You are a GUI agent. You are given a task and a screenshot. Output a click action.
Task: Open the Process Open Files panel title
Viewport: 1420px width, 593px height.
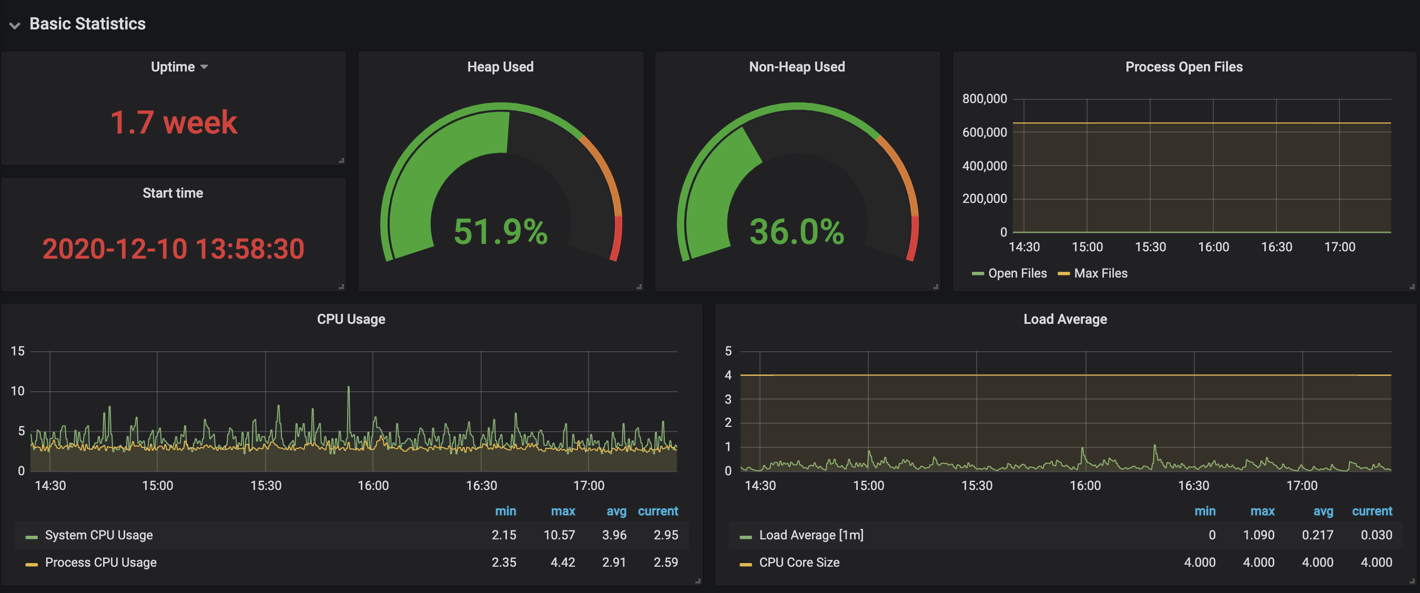tap(1183, 67)
